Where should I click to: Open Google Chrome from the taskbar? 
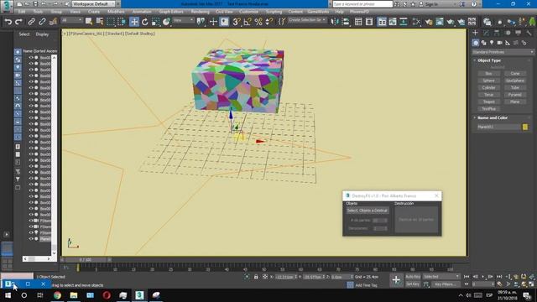coord(57,295)
